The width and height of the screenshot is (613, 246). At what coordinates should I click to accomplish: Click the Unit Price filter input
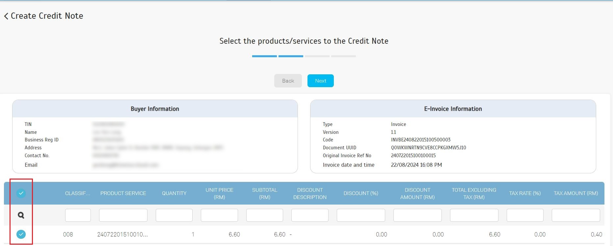pyautogui.click(x=219, y=215)
